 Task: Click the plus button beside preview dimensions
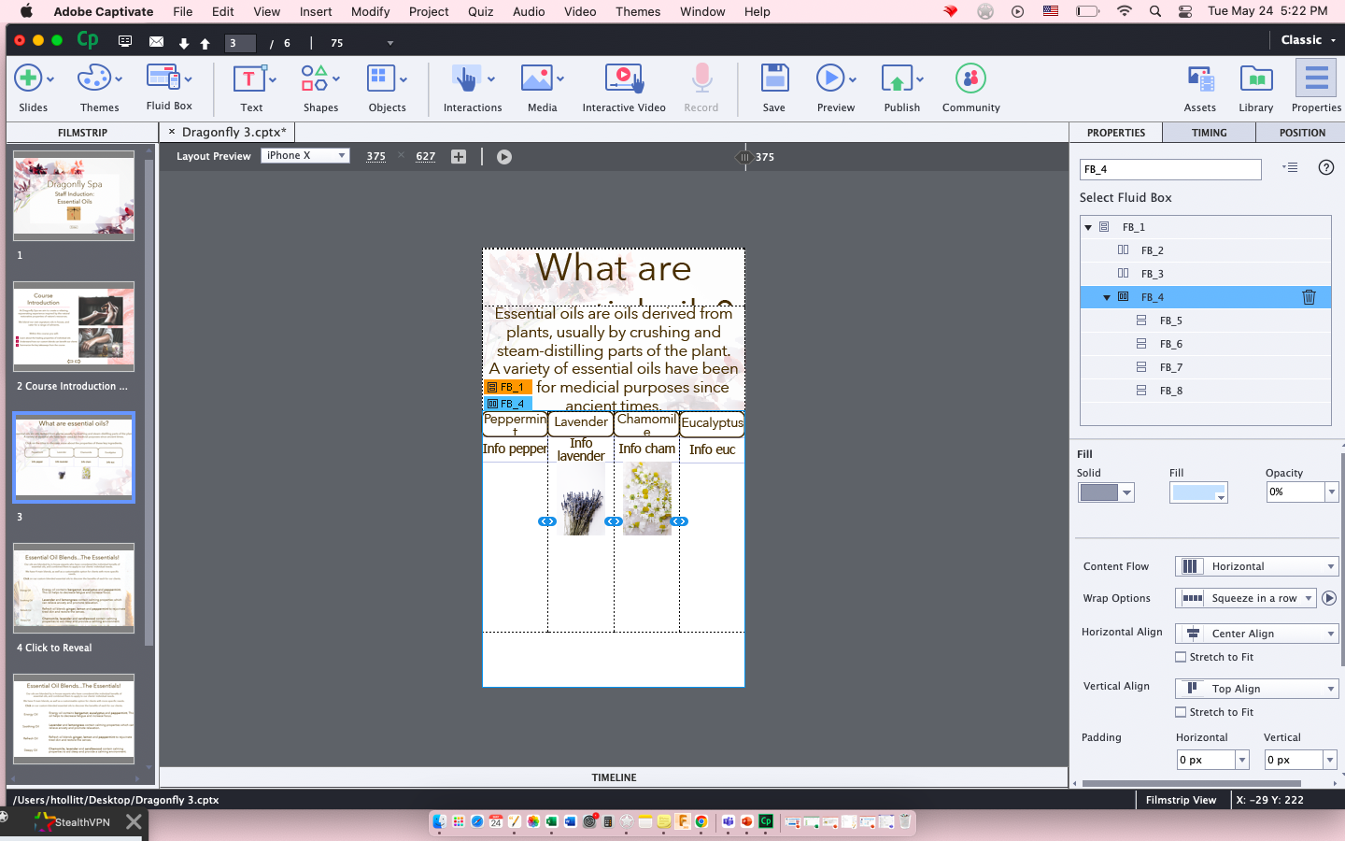coord(459,156)
